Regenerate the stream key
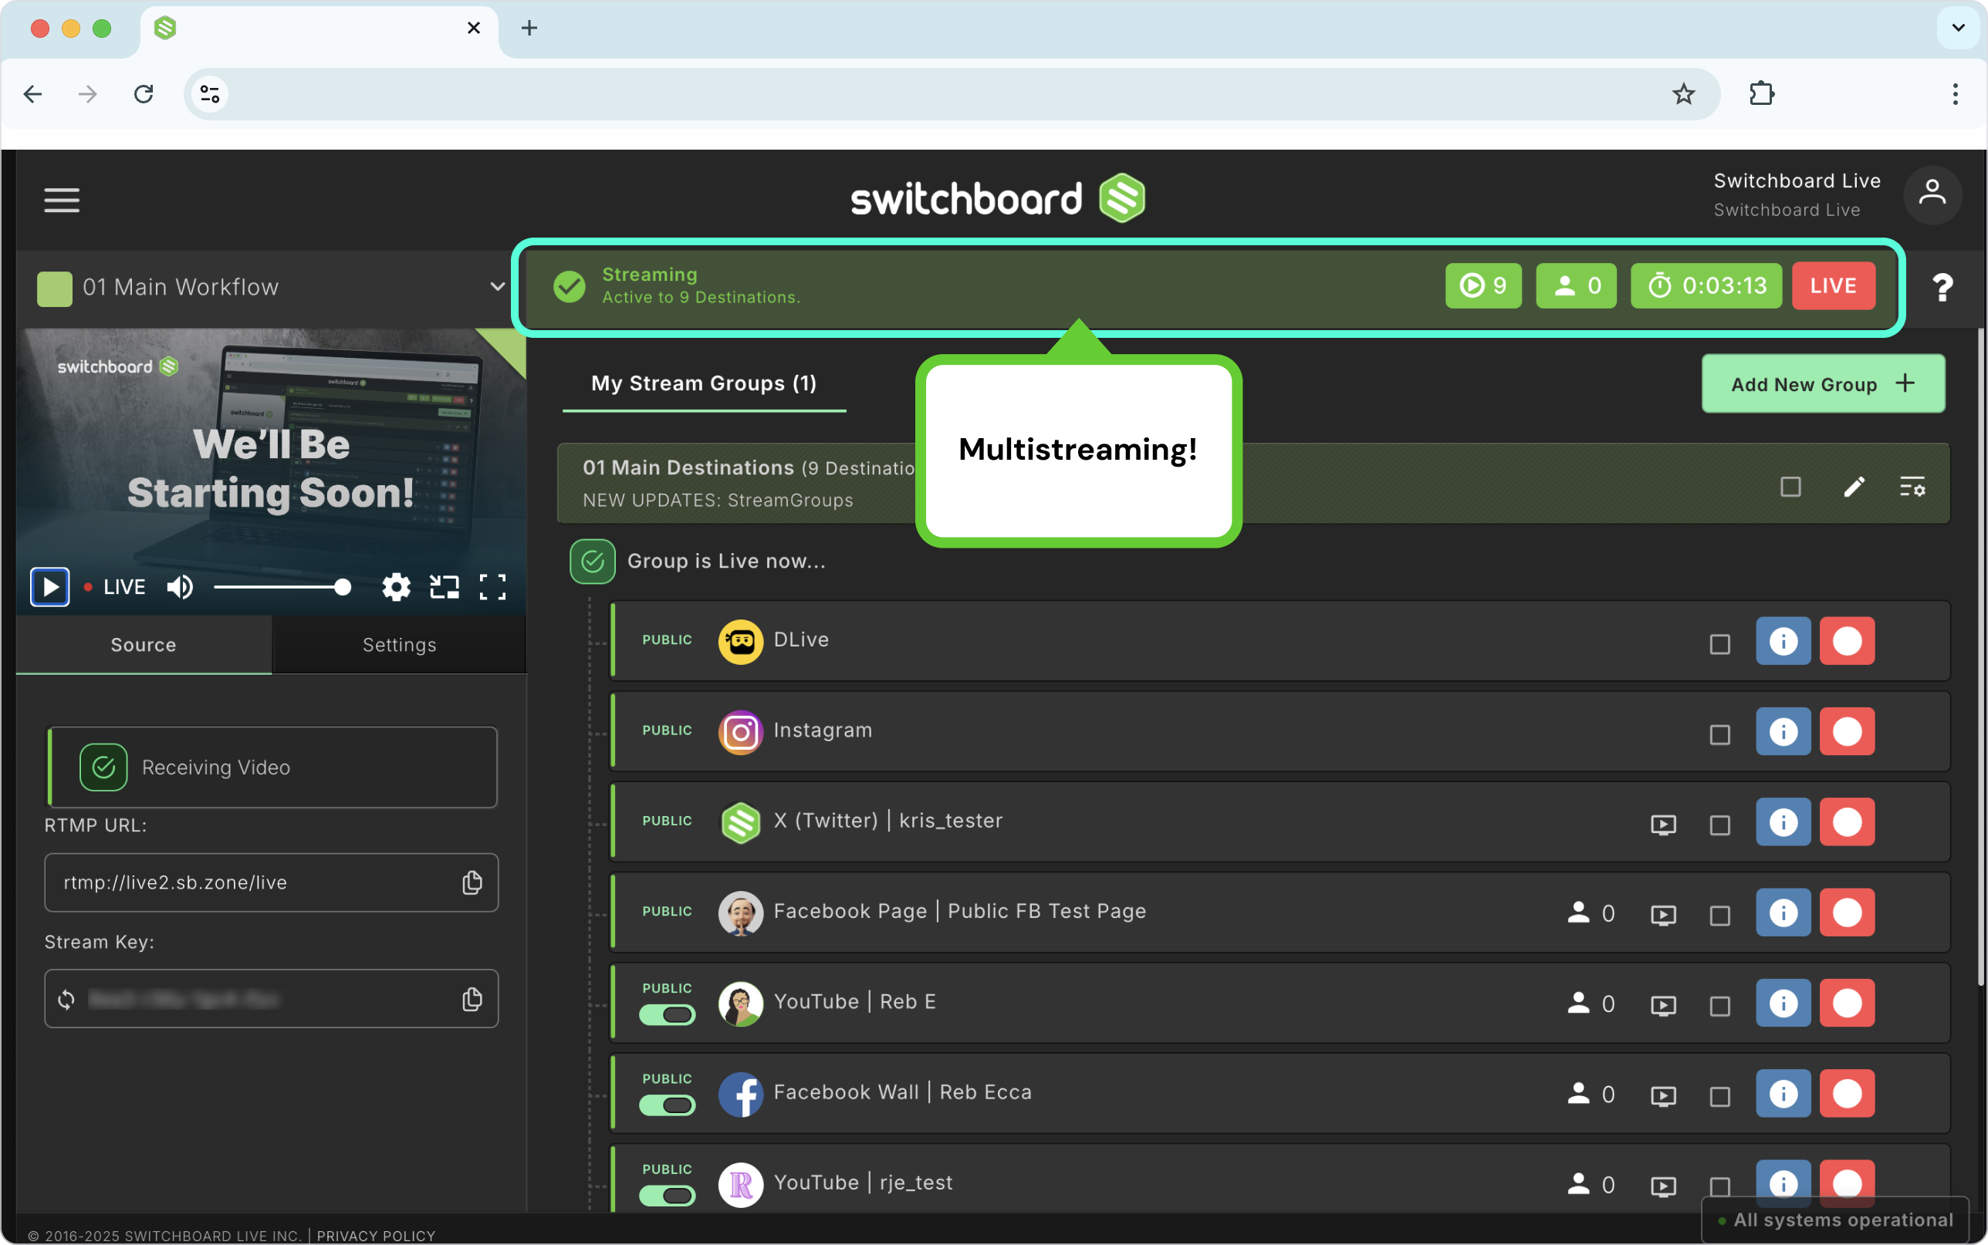The image size is (1988, 1245). 66,999
